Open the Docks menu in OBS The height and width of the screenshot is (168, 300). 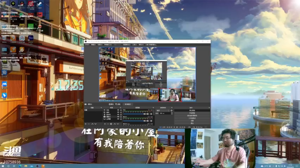pyautogui.click(x=108, y=44)
